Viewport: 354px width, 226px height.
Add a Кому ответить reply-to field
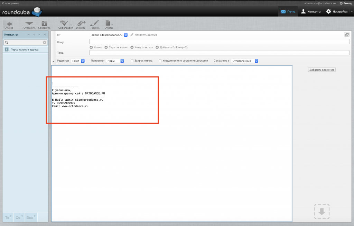click(x=141, y=47)
